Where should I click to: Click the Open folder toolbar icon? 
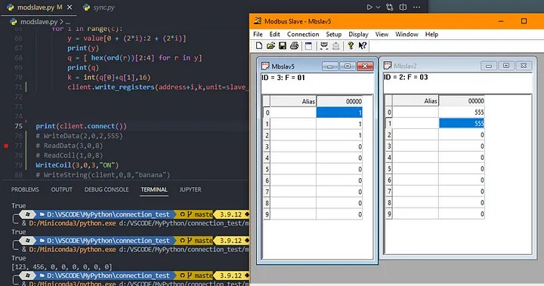[271, 46]
